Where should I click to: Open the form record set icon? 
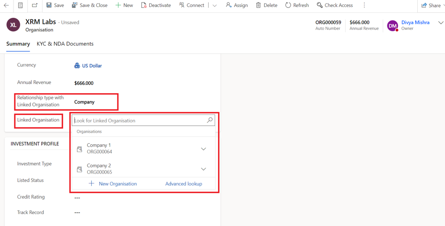pyautogui.click(x=20, y=5)
